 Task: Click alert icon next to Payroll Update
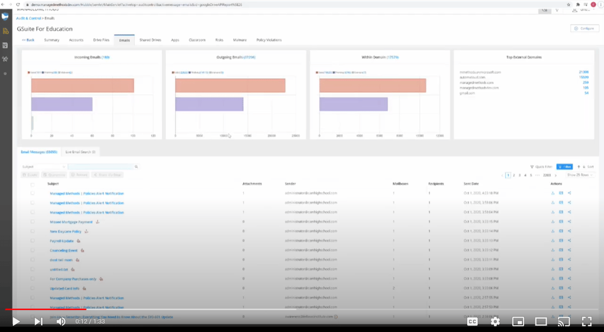[x=79, y=241]
